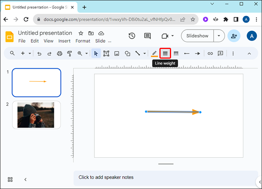Select the Text box tool
Screen dimensions: 262x189
coord(106,53)
